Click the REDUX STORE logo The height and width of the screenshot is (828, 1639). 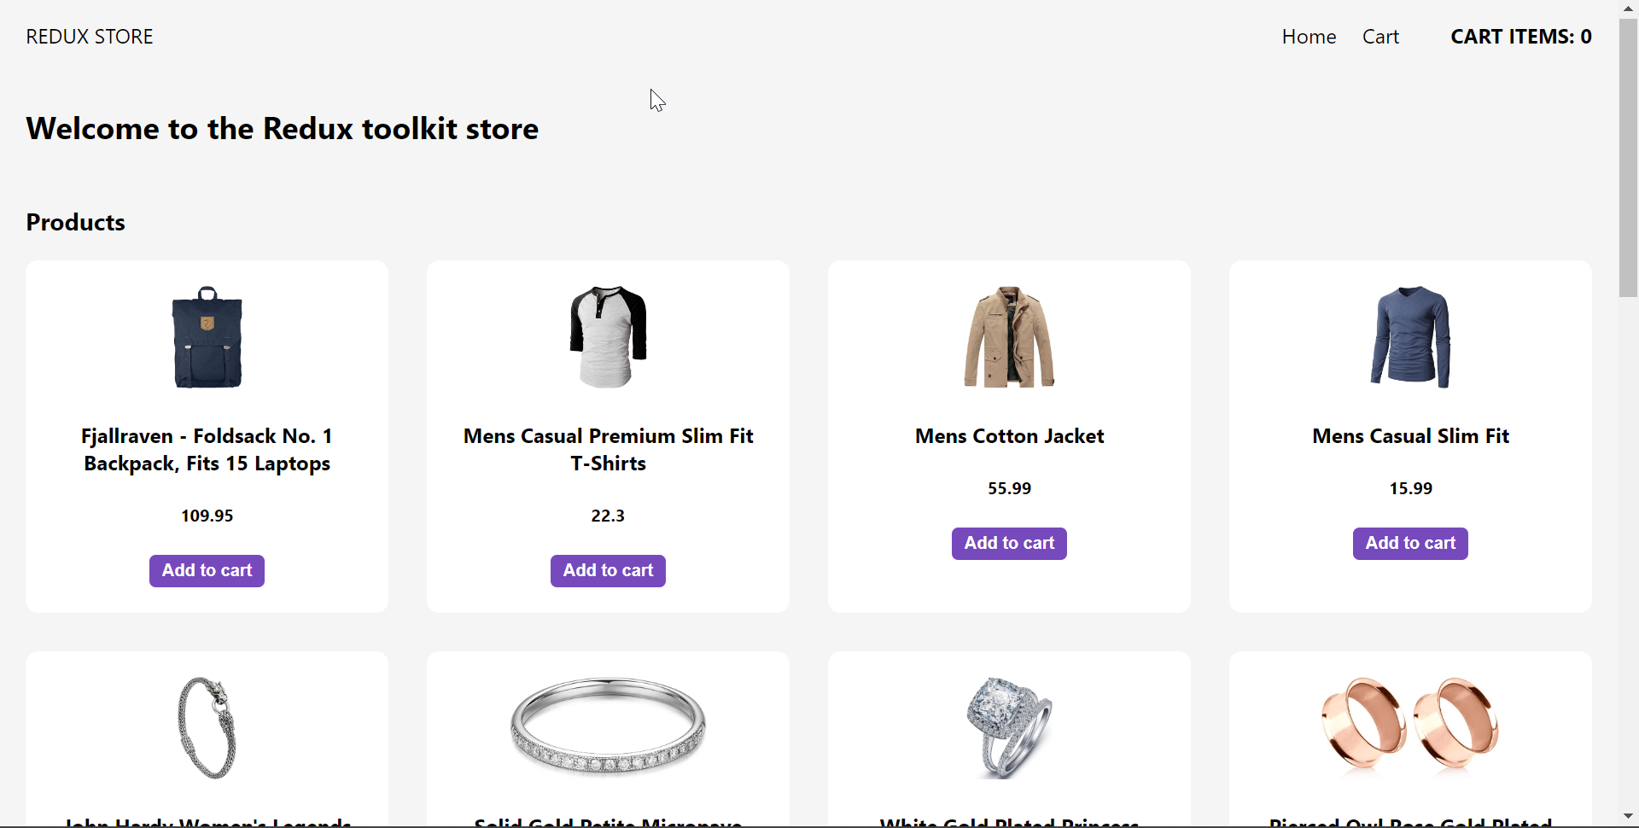point(89,36)
